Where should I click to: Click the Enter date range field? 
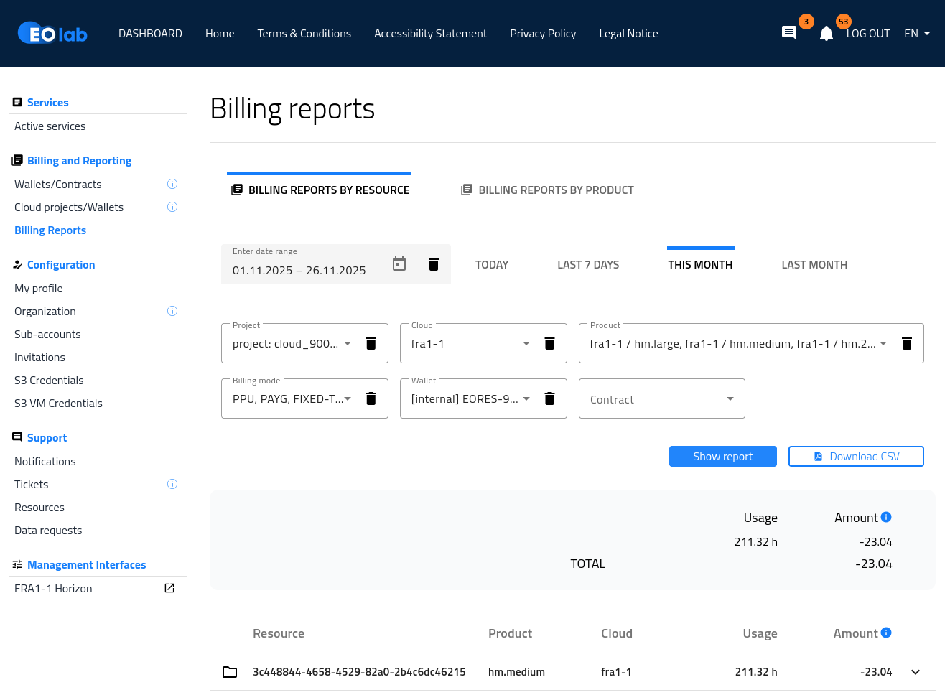299,271
